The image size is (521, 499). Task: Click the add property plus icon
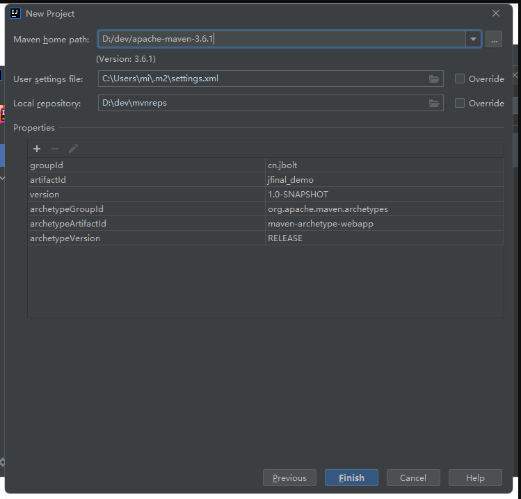pos(37,149)
